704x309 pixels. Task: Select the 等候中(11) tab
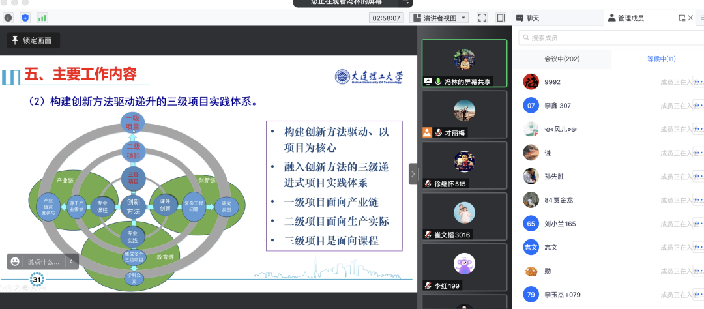pos(661,59)
